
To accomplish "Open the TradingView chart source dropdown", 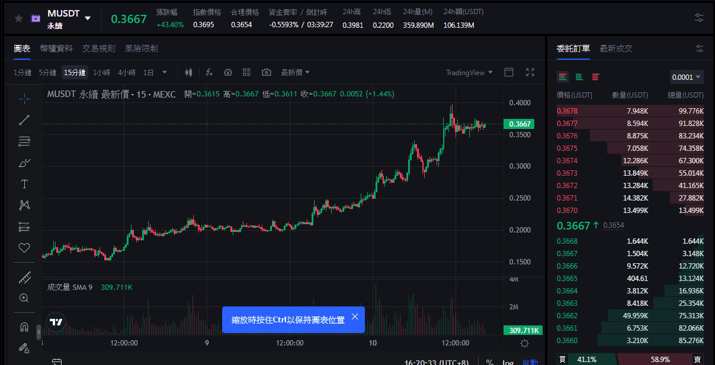I will point(469,72).
